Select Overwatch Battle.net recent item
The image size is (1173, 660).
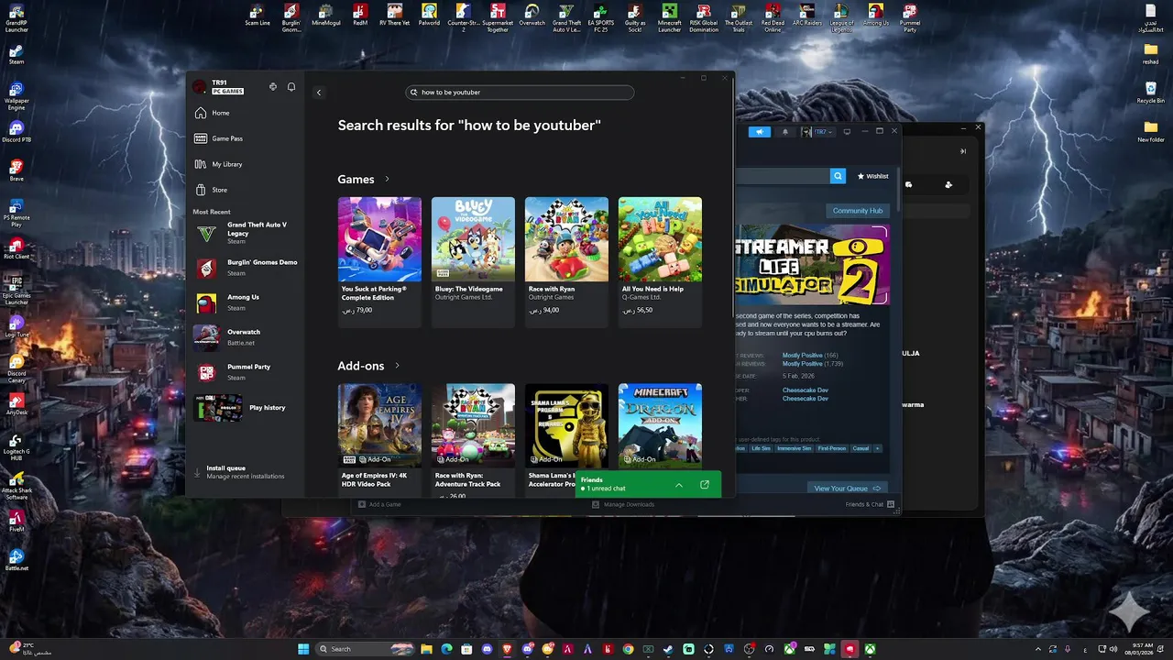tap(243, 336)
